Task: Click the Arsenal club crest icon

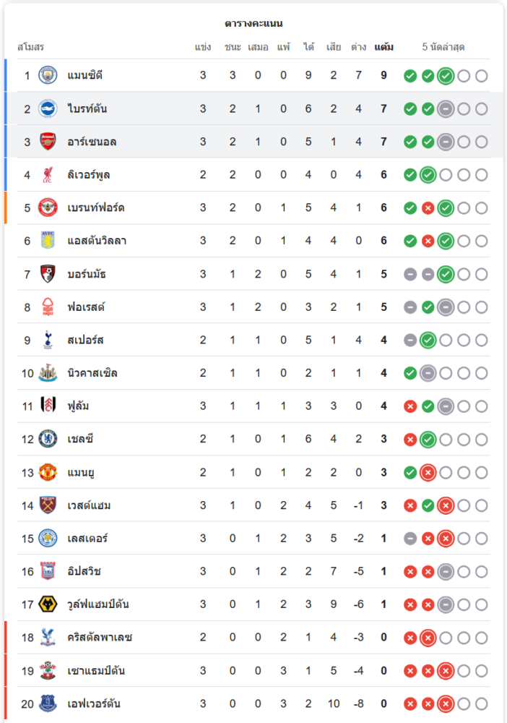Action: pyautogui.click(x=48, y=142)
